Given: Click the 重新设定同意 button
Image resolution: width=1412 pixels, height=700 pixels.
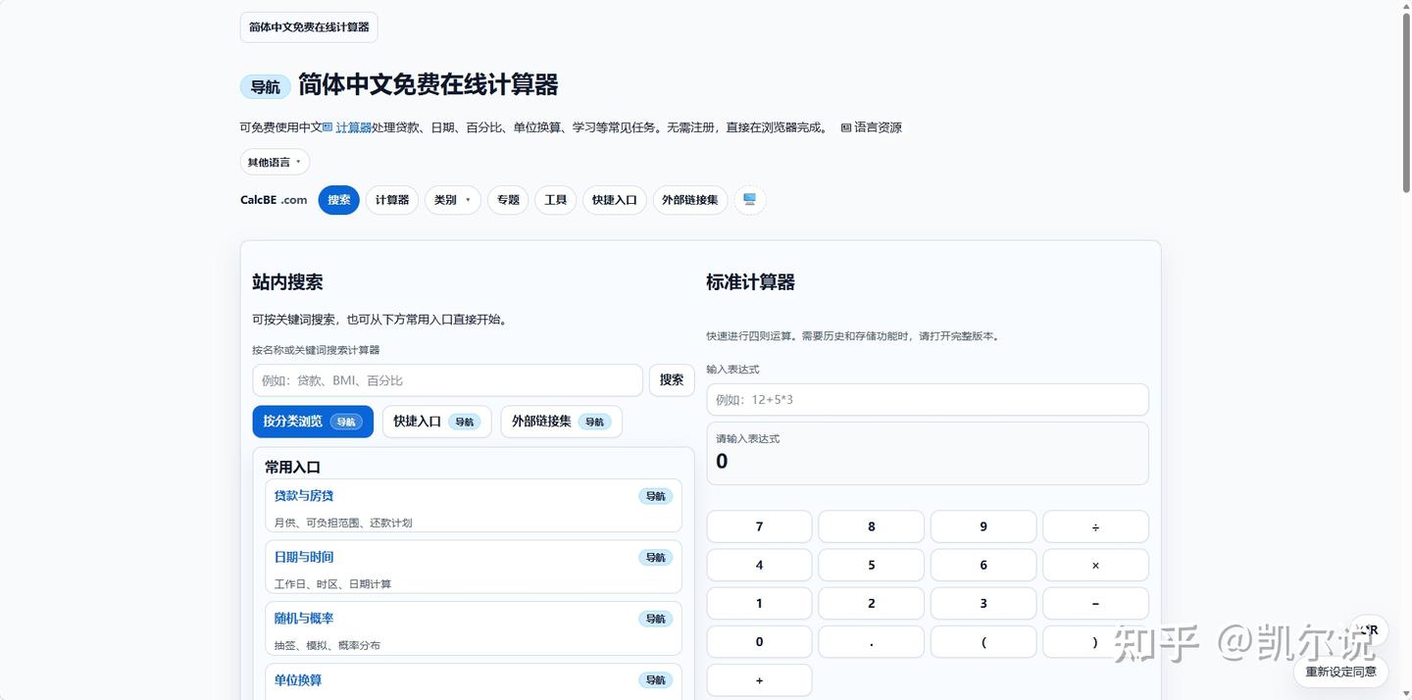Looking at the screenshot, I should 1340,672.
